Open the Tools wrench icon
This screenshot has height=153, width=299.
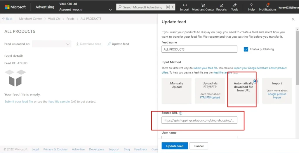coord(234,5)
